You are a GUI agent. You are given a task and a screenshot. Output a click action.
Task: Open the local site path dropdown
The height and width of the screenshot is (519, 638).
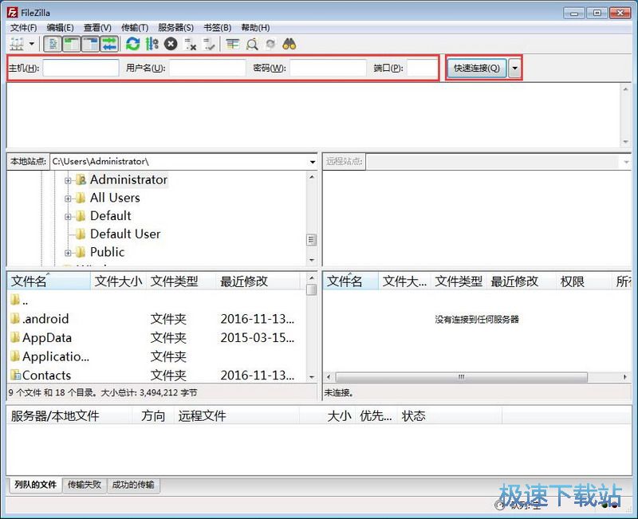click(x=312, y=161)
